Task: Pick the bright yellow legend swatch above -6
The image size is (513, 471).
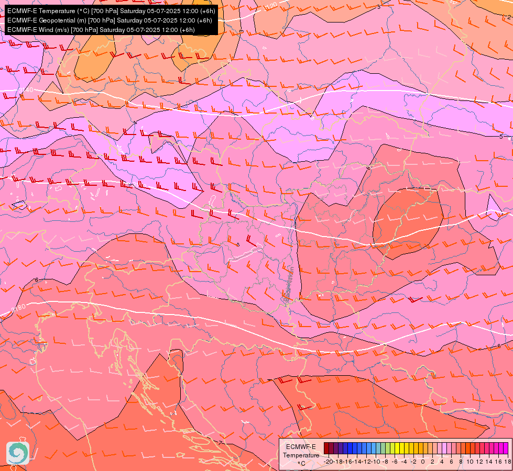Action: click(x=397, y=447)
